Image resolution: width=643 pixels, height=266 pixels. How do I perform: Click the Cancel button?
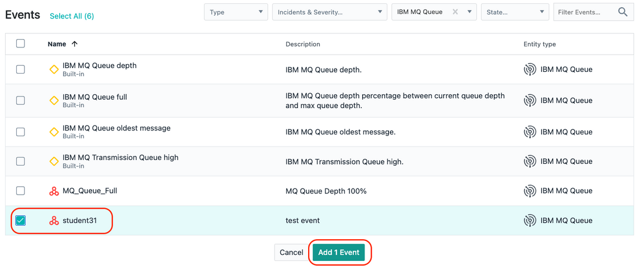pyautogui.click(x=291, y=253)
